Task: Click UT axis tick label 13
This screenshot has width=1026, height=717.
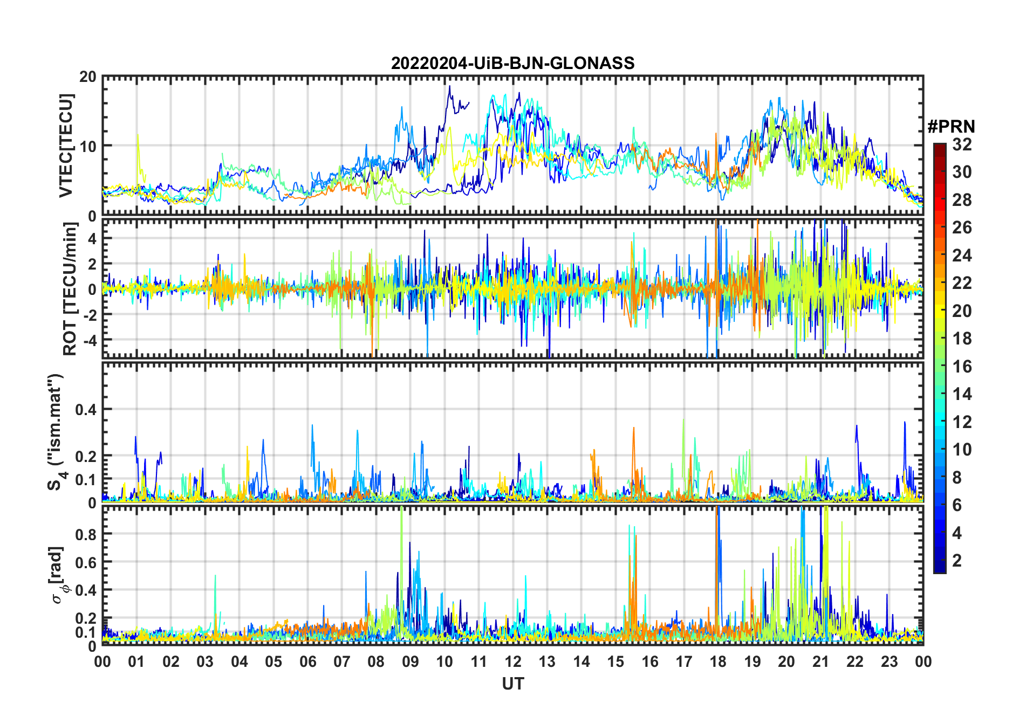Action: tap(547, 661)
